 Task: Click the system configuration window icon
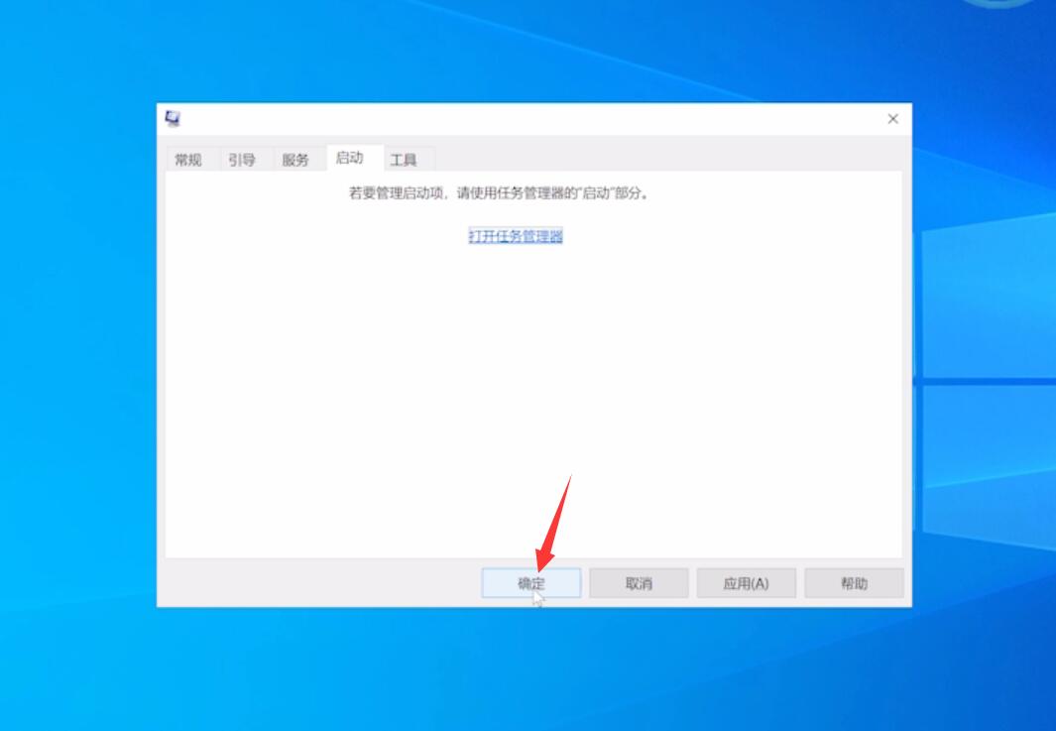[173, 119]
